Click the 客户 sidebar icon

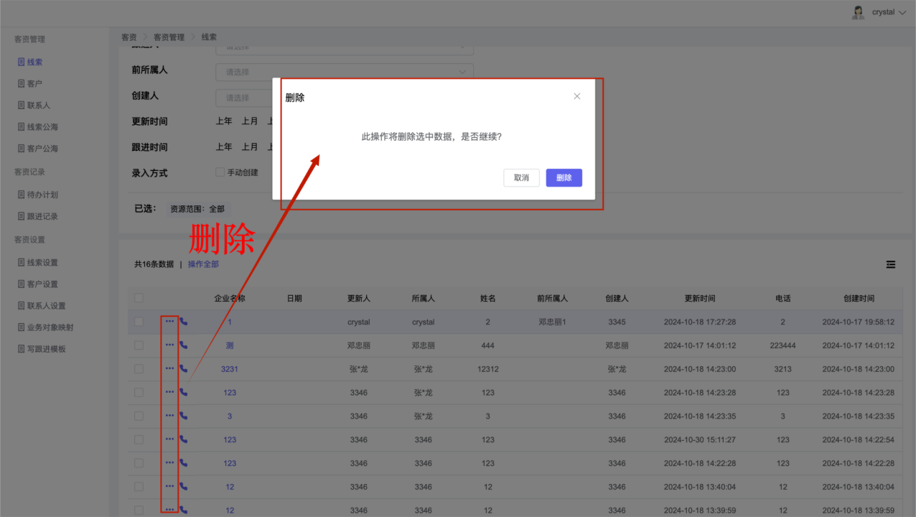[x=22, y=84]
